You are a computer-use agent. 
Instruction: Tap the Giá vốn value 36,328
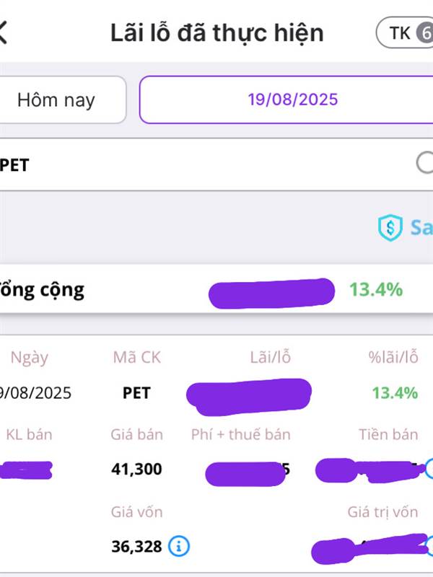click(x=136, y=547)
